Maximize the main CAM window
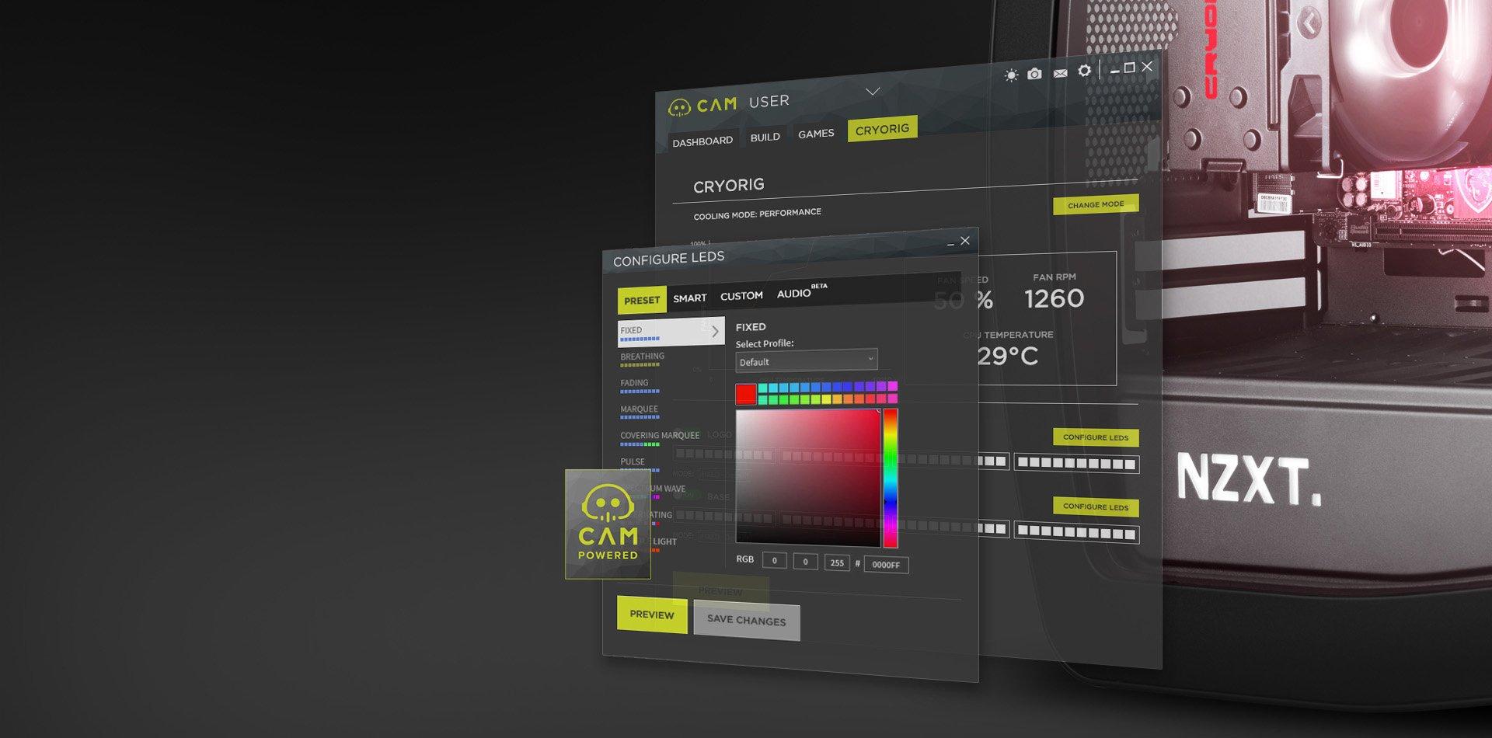The width and height of the screenshot is (1492, 738). pyautogui.click(x=1130, y=68)
